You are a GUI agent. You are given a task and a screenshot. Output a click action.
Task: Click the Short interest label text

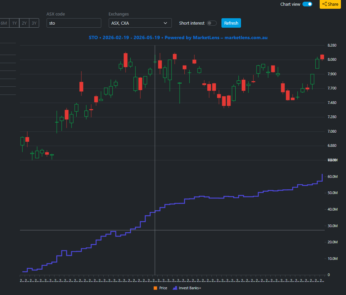[192, 23]
